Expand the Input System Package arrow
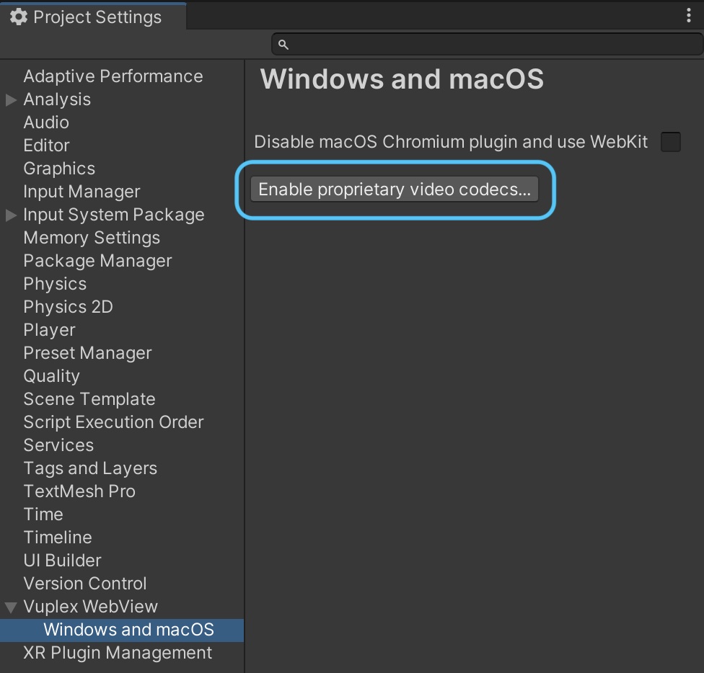The image size is (704, 673). tap(11, 215)
